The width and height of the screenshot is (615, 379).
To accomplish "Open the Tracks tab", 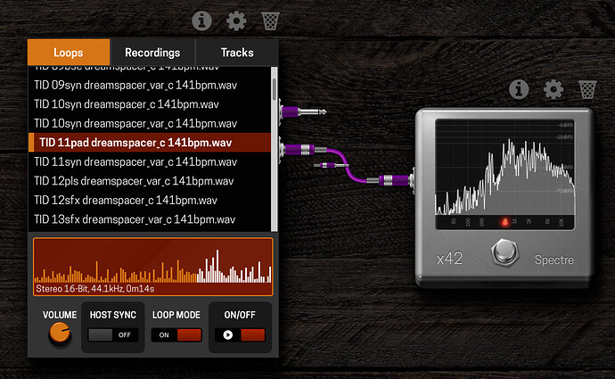I will 237,53.
